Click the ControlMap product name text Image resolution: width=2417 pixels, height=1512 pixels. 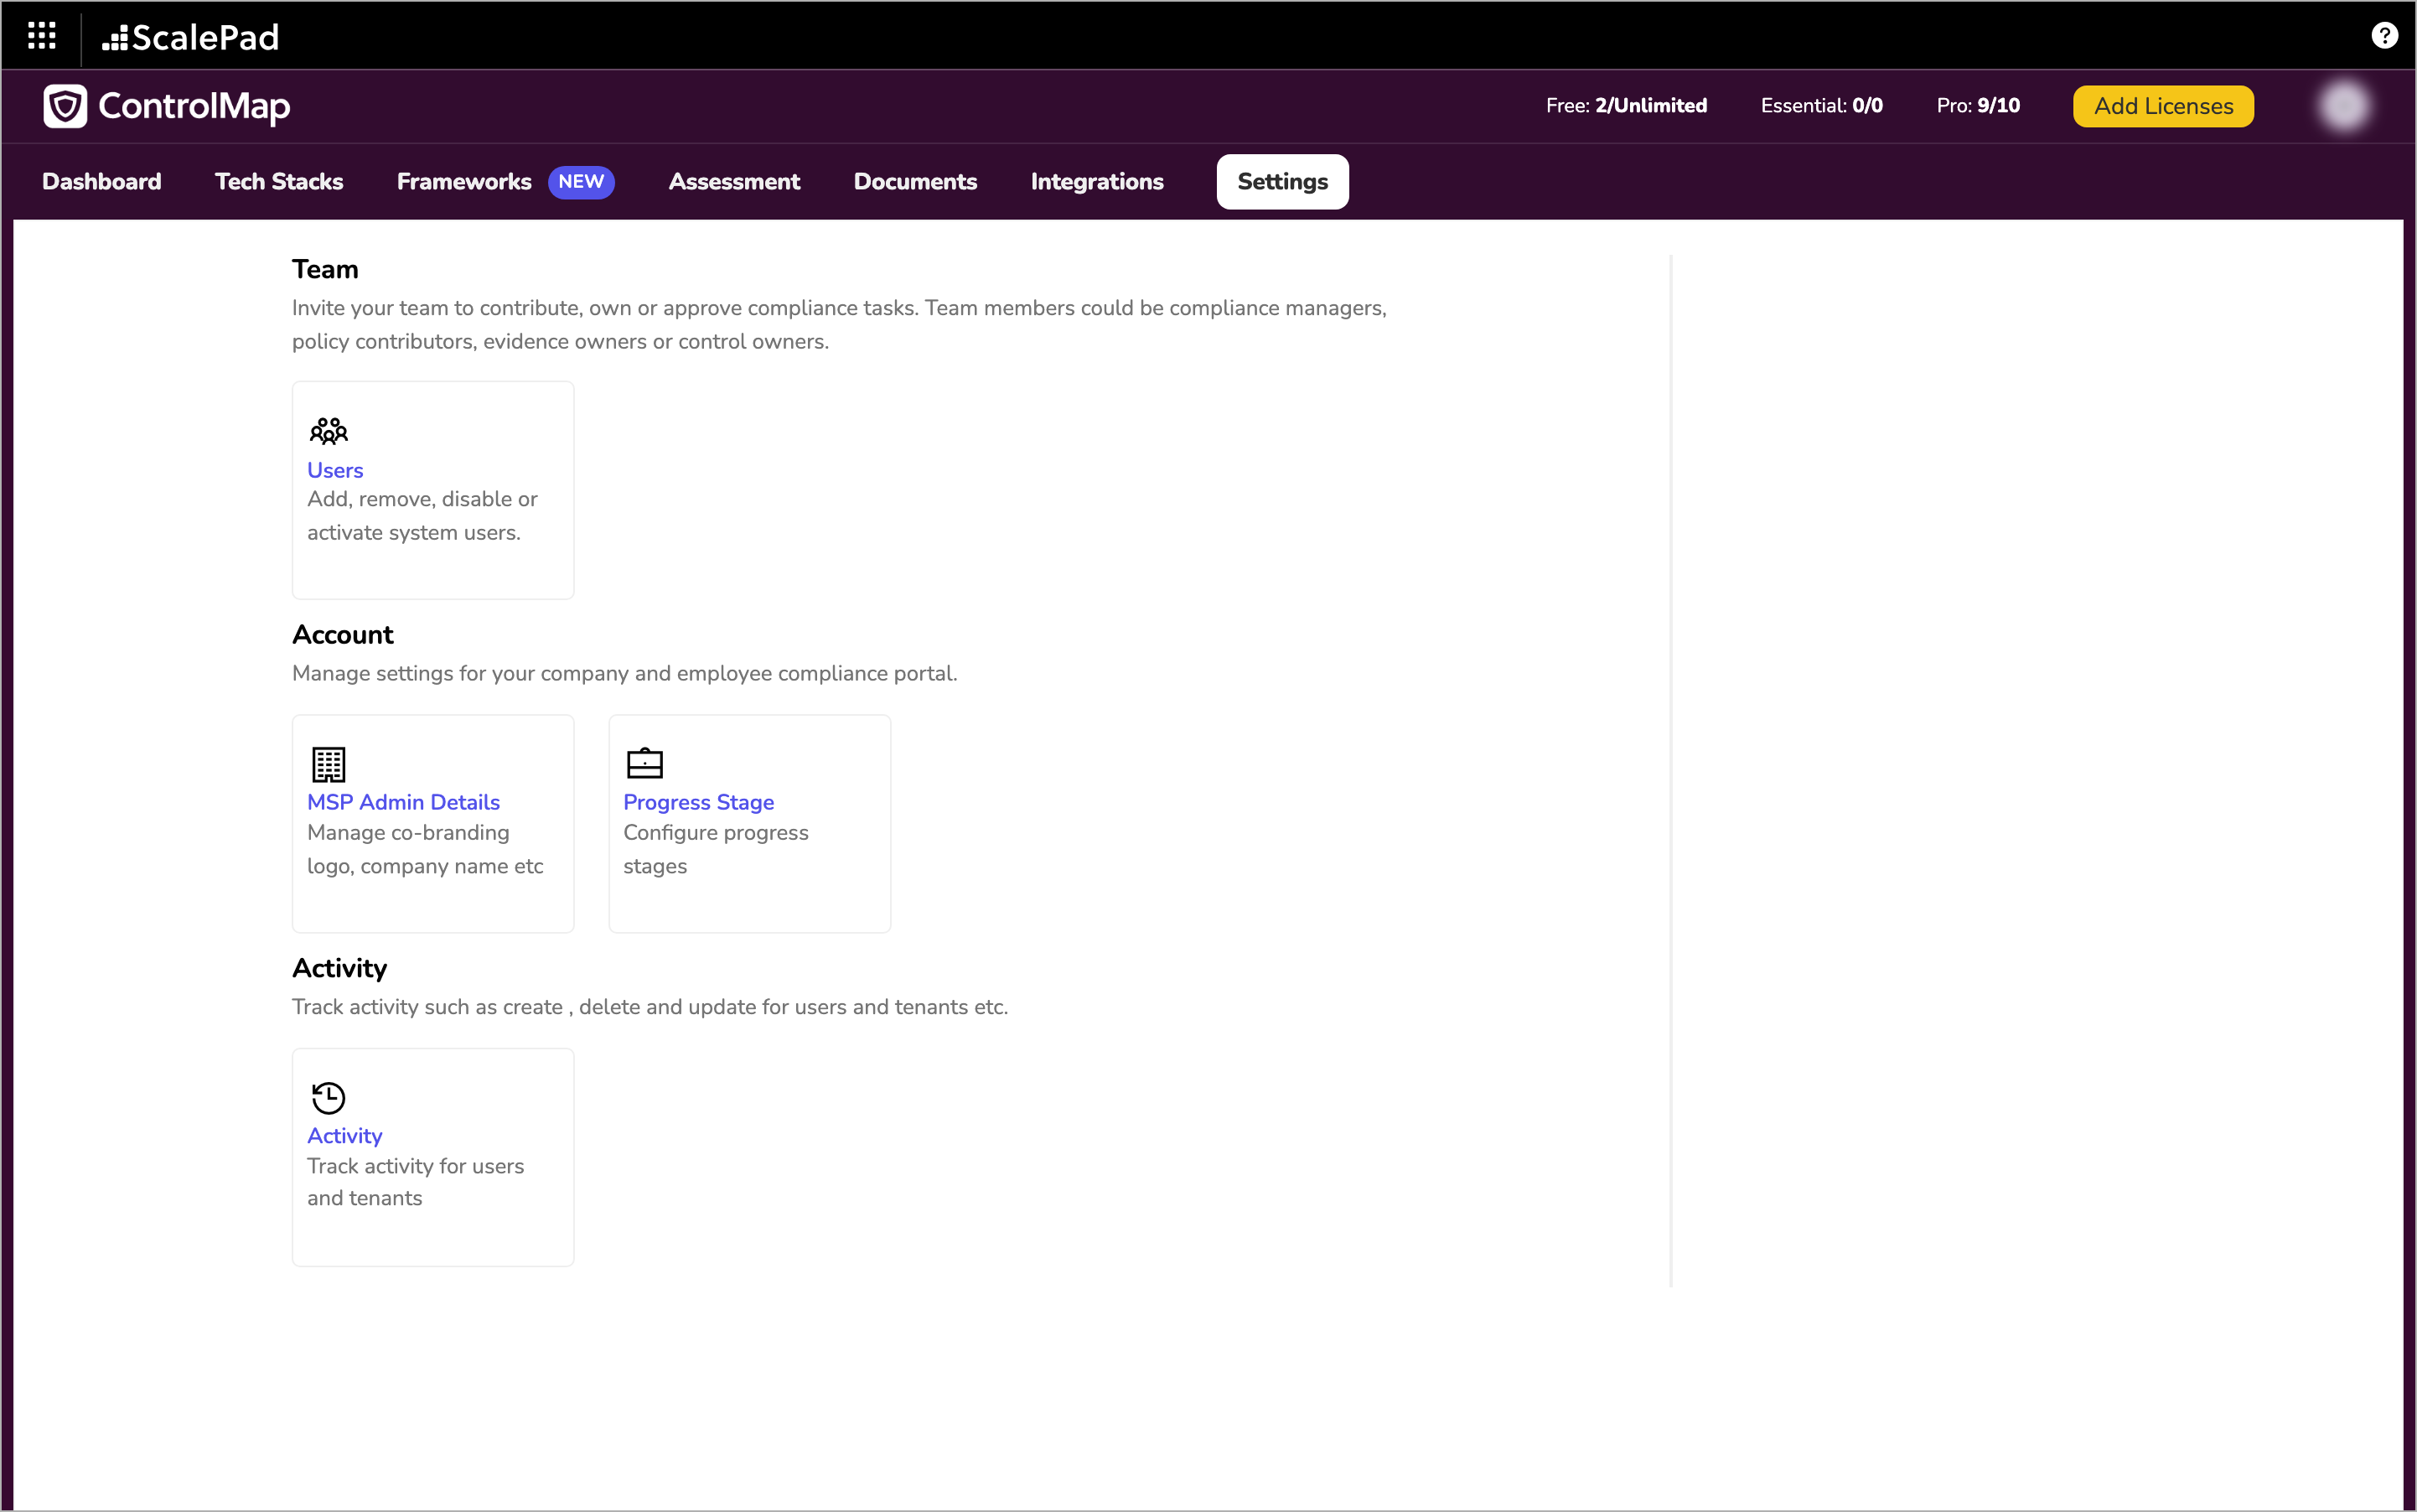pos(194,106)
